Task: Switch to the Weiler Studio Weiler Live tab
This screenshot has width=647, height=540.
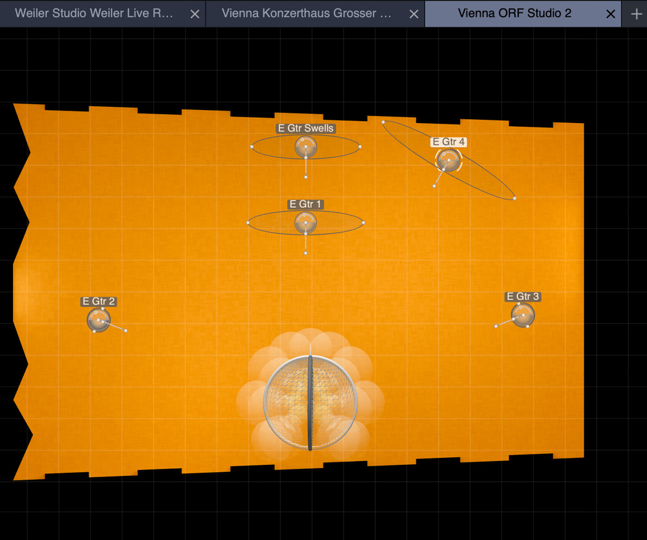Action: (94, 14)
